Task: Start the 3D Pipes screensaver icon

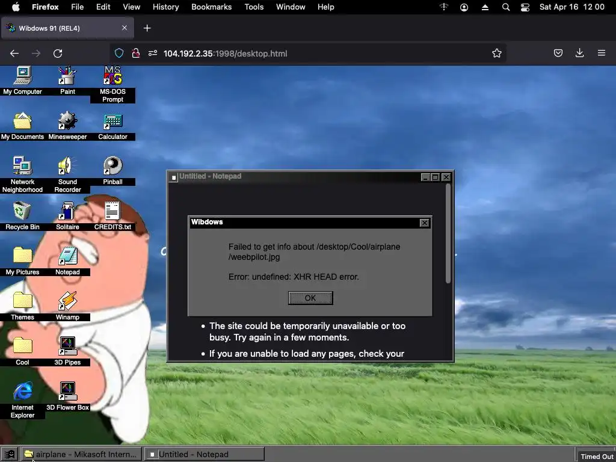Action: click(67, 351)
